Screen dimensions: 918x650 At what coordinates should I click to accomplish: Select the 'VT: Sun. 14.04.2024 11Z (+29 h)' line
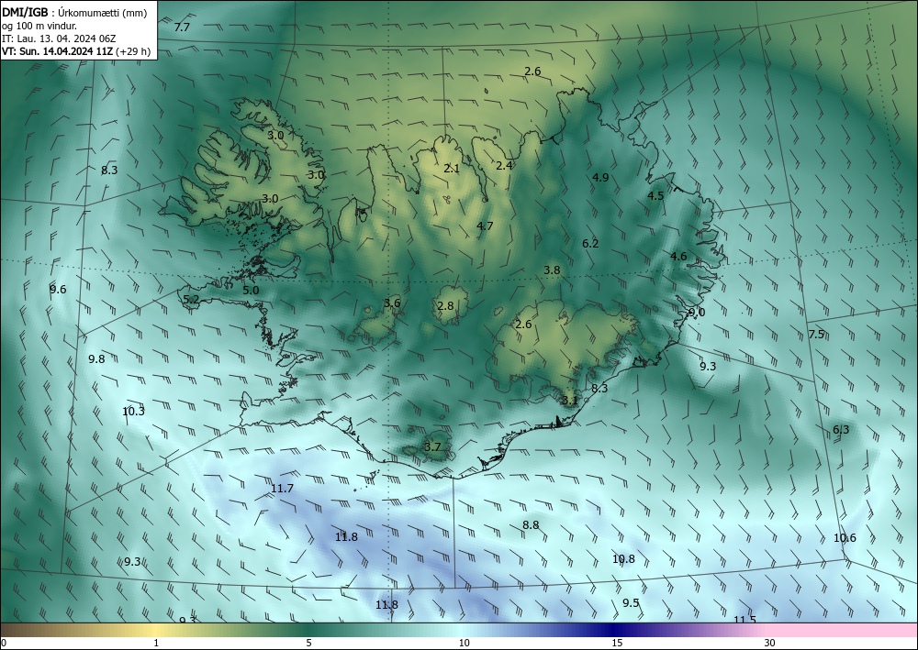tap(76, 51)
